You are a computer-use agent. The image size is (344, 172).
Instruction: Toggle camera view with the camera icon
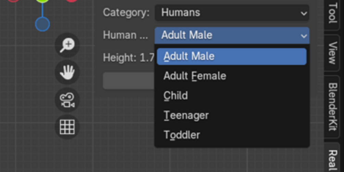[67, 100]
